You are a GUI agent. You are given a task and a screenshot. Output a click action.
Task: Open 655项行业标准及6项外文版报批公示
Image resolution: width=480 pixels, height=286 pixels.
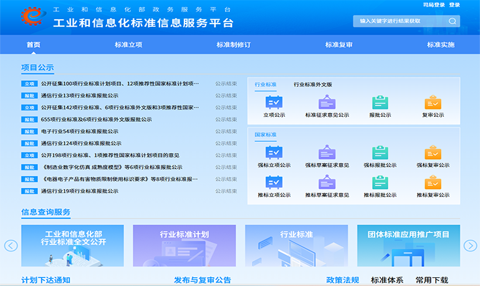tap(97, 119)
